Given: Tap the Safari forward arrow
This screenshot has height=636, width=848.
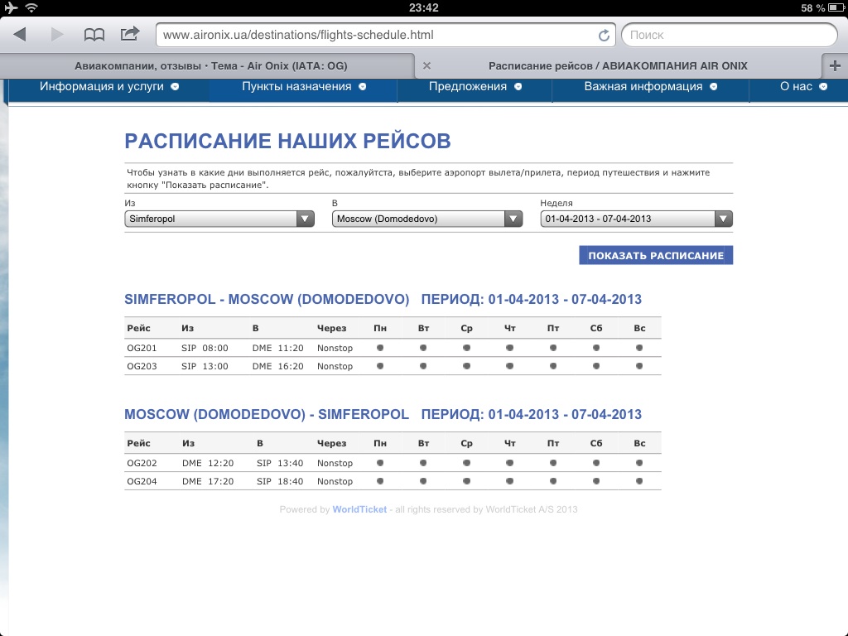Looking at the screenshot, I should tap(57, 35).
